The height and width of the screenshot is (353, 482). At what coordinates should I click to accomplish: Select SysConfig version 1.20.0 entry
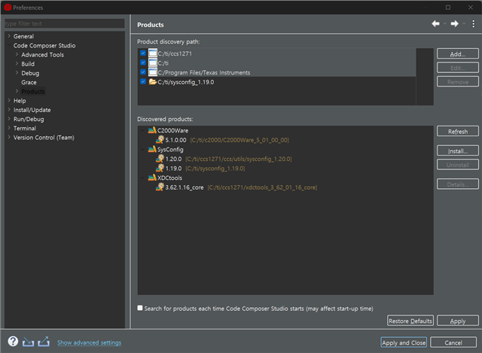click(175, 159)
